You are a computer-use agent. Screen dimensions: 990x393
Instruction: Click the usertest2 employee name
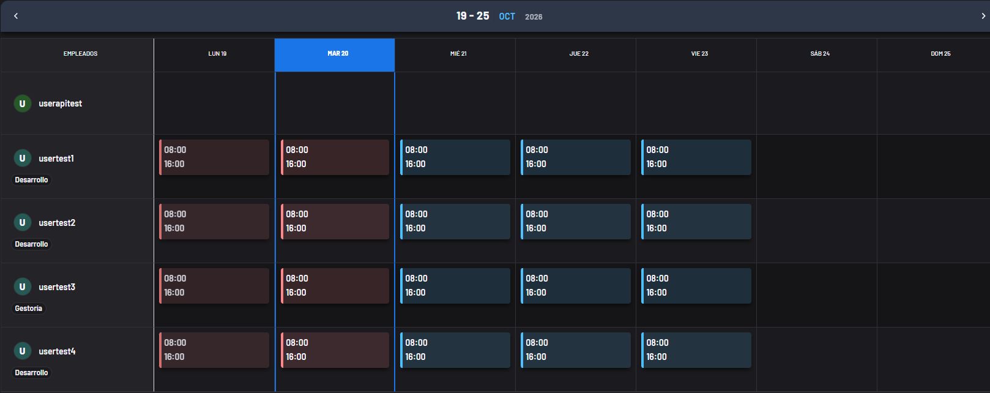(x=57, y=223)
